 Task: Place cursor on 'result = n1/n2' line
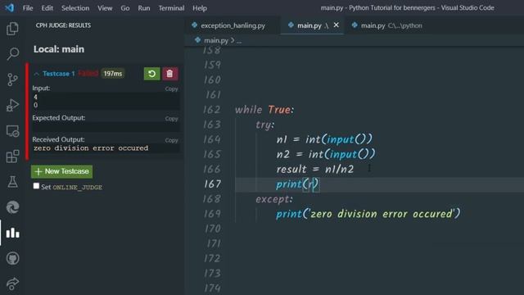pos(314,170)
